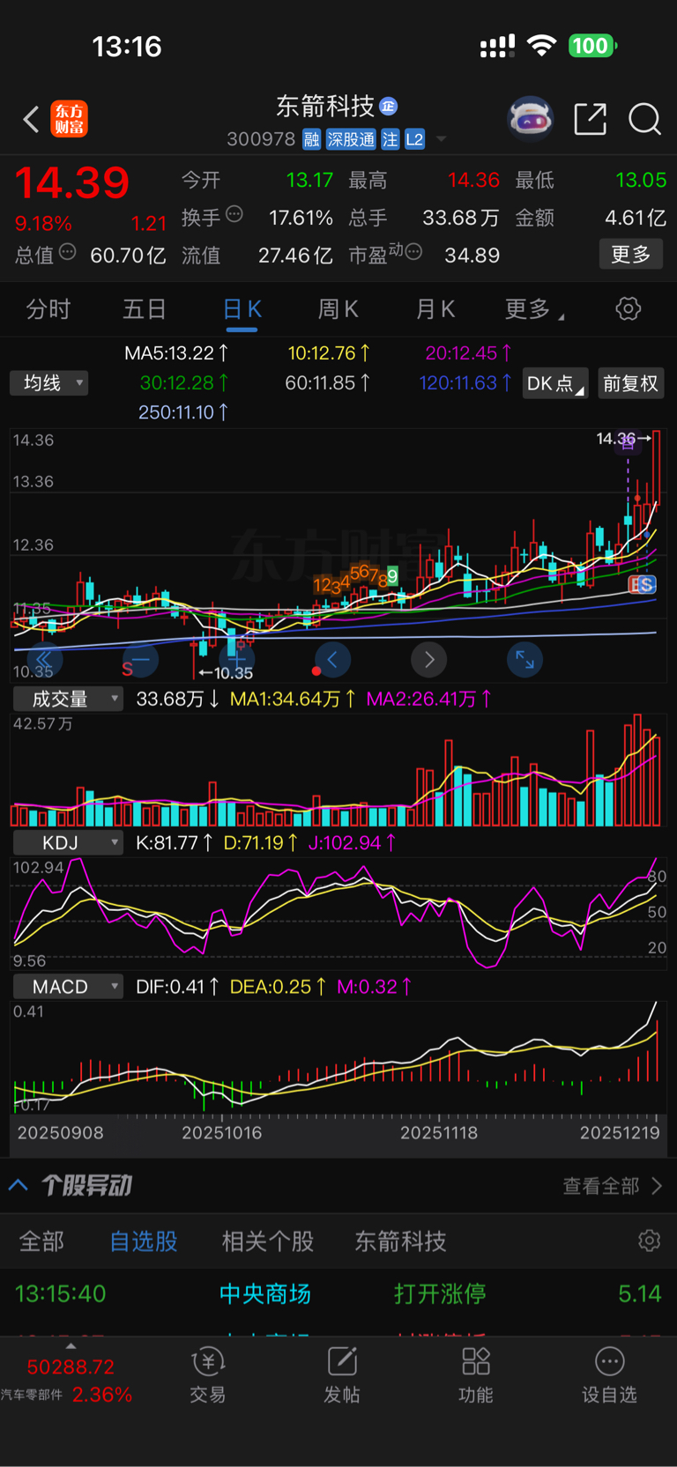Image resolution: width=677 pixels, height=1467 pixels.
Task: Switch to 五日 chart tab
Action: (145, 309)
